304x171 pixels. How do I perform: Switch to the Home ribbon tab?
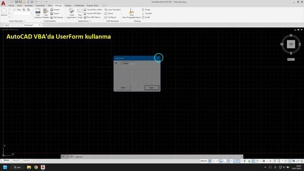(11, 5)
